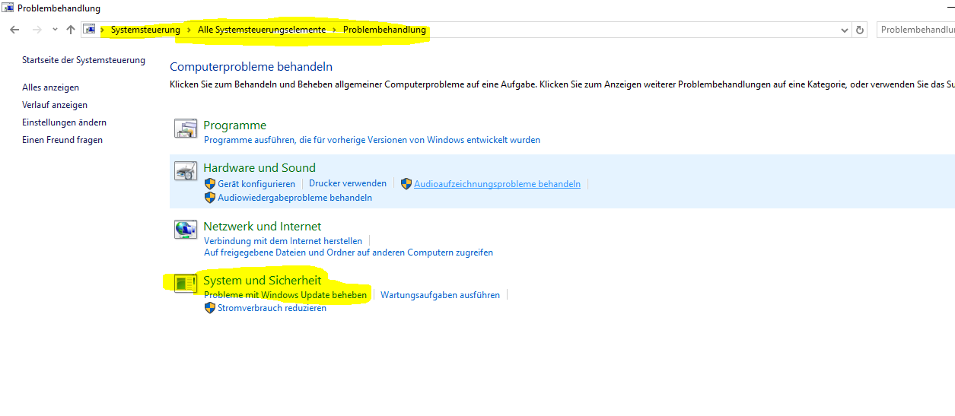The width and height of the screenshot is (955, 416).
Task: Select Problembehandlung breadcrumb segment
Action: point(384,30)
